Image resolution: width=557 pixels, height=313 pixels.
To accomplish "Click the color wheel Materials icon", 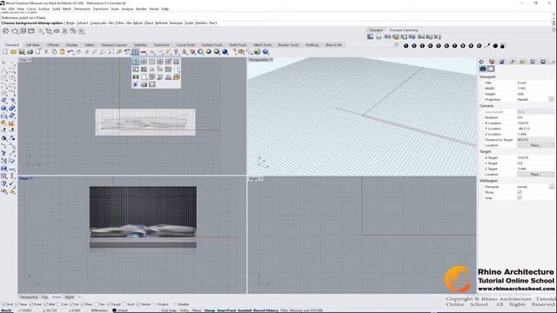I will [x=201, y=52].
